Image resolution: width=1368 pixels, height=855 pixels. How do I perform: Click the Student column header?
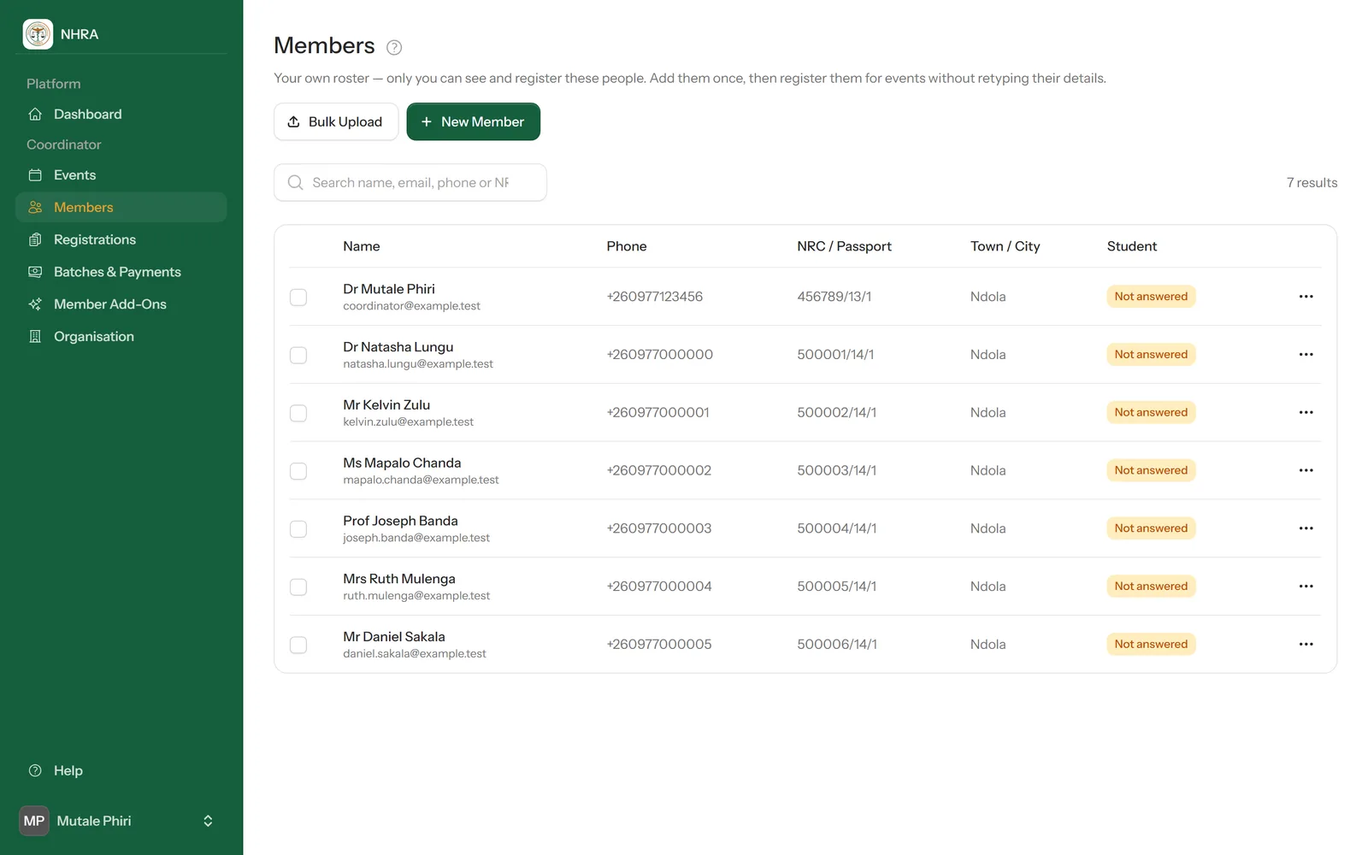click(x=1131, y=246)
